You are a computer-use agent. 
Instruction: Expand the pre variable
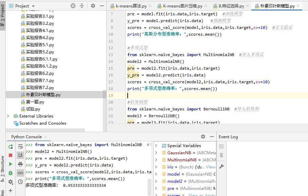pyautogui.click(x=156, y=189)
